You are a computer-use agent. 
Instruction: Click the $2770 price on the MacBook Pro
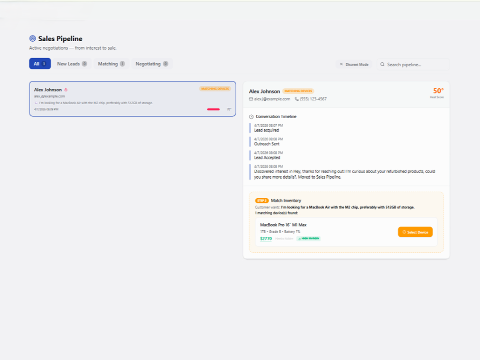click(x=266, y=239)
